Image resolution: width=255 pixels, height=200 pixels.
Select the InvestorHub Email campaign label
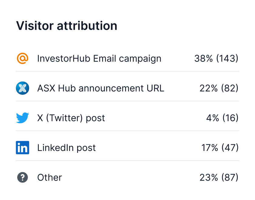click(99, 58)
